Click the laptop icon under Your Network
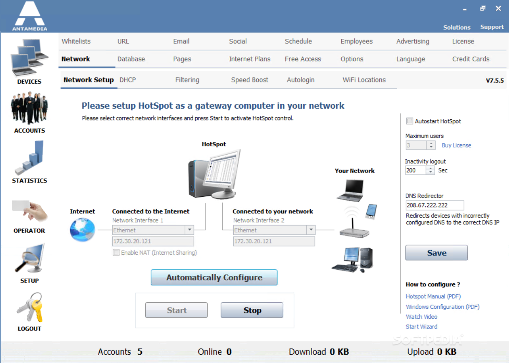The height and width of the screenshot is (363, 509). 350,190
